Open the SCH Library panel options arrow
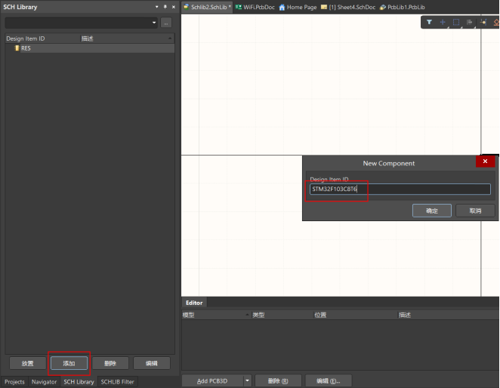Viewport: 500px width, 388px height. [156, 7]
